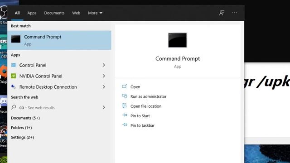Click the Pin to taskbar pin icon
290x163 pixels.
click(x=125, y=125)
